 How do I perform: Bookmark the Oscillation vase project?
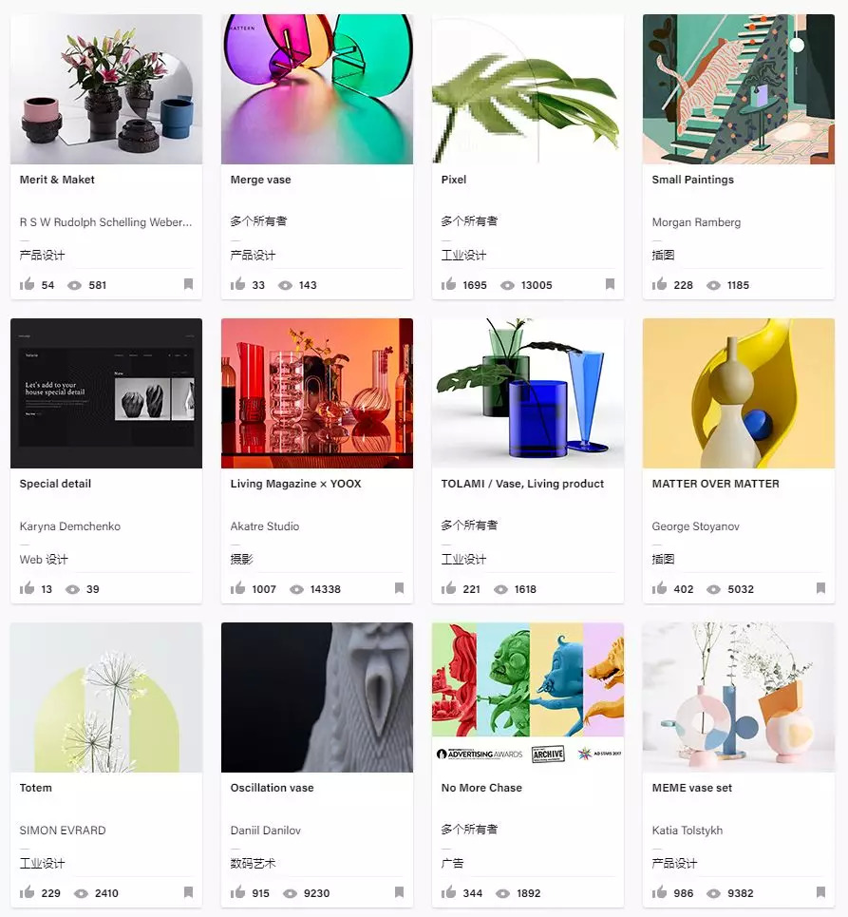click(x=399, y=892)
